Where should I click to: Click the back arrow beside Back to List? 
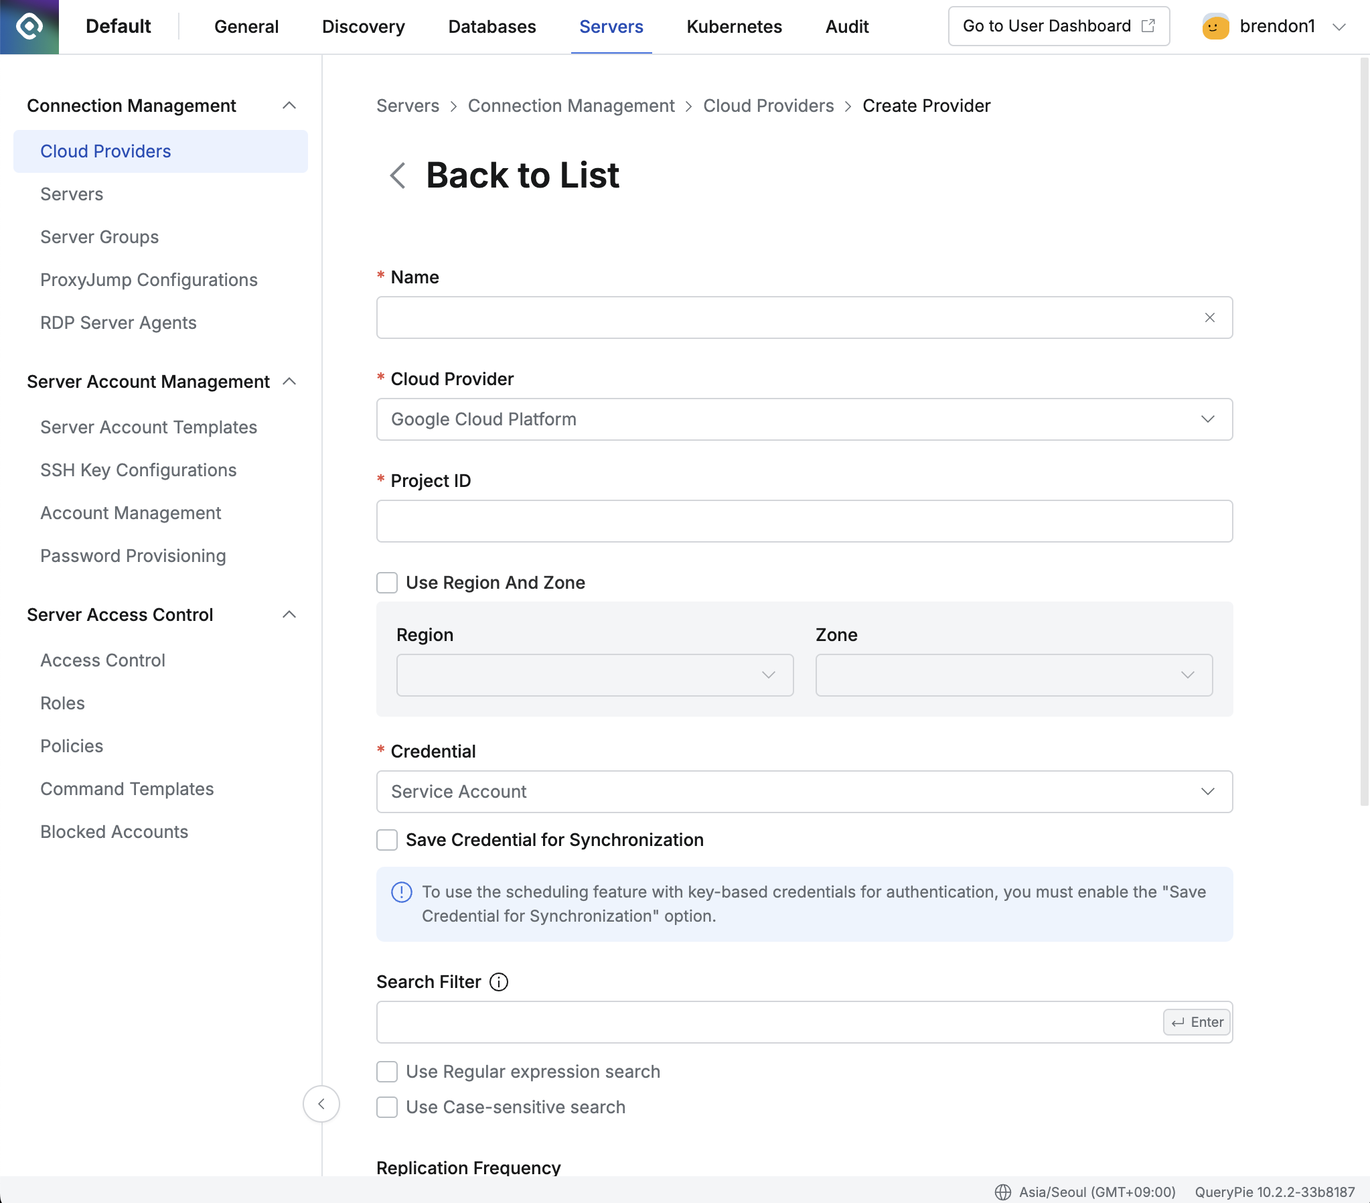pos(397,175)
